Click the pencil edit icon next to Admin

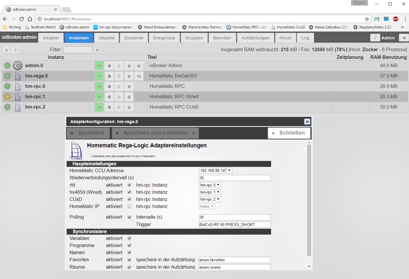click(375, 38)
